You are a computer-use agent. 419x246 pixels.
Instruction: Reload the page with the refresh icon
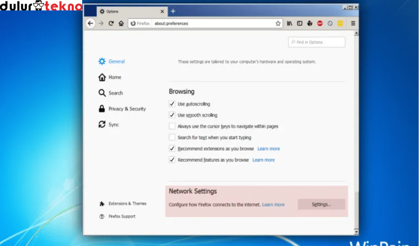click(x=111, y=23)
